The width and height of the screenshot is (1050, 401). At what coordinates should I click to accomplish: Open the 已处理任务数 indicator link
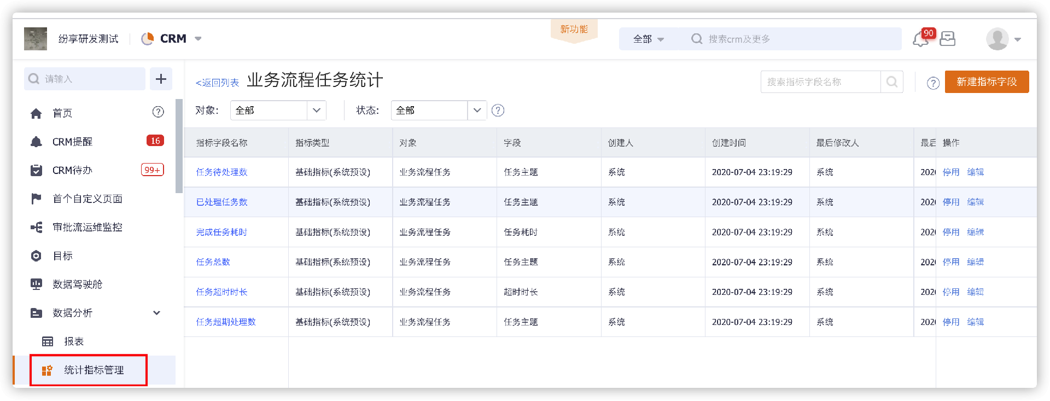tap(221, 202)
